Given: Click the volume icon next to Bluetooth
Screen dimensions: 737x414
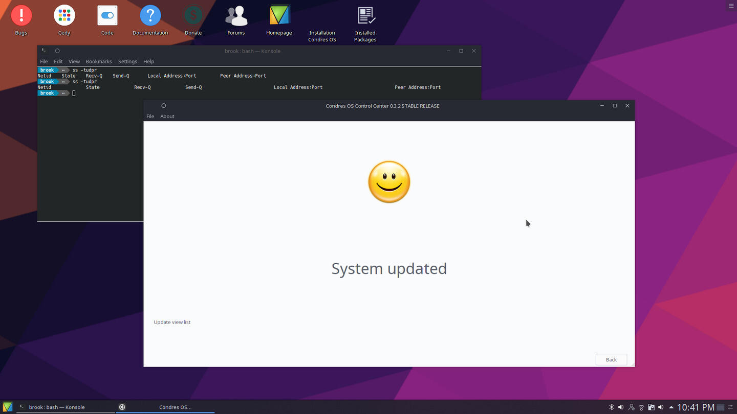Looking at the screenshot, I should pos(621,407).
